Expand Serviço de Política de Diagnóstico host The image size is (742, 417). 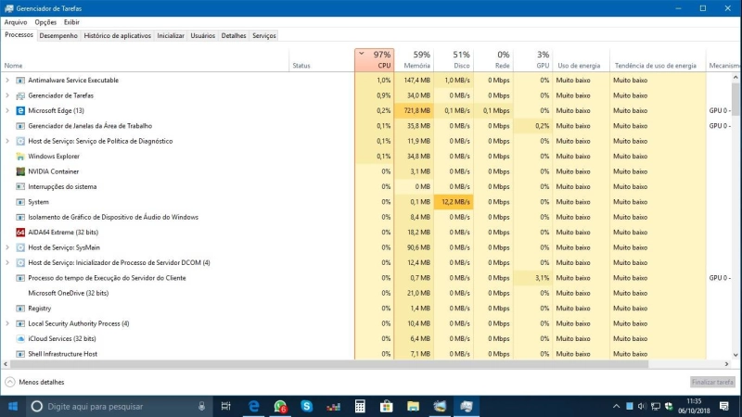point(7,141)
